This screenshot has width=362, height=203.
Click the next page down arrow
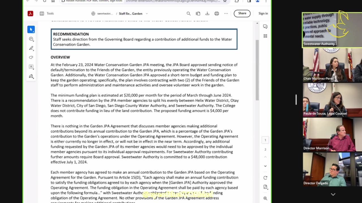pyautogui.click(x=265, y=166)
